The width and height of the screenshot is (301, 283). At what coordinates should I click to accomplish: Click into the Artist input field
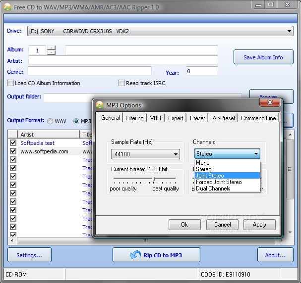point(123,60)
